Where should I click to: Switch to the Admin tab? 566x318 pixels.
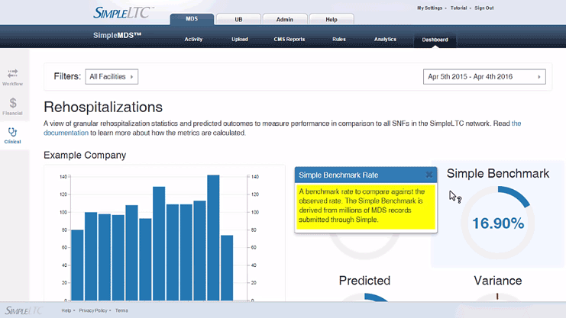pyautogui.click(x=285, y=19)
